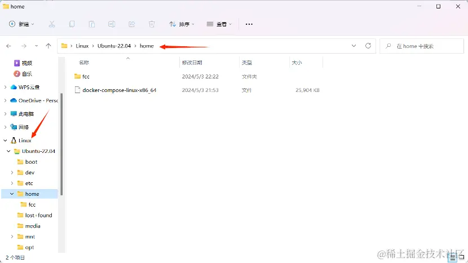Image resolution: width=468 pixels, height=263 pixels.
Task: Collapse the Linux tree node
Action: [6, 141]
